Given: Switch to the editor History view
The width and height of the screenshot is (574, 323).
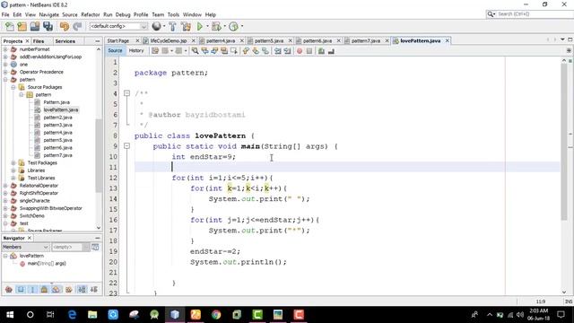Looking at the screenshot, I should (136, 50).
